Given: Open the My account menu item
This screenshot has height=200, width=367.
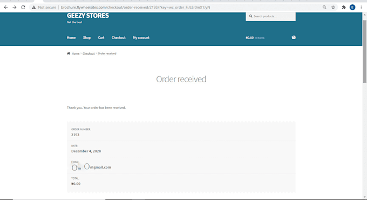Looking at the screenshot, I should tap(141, 37).
